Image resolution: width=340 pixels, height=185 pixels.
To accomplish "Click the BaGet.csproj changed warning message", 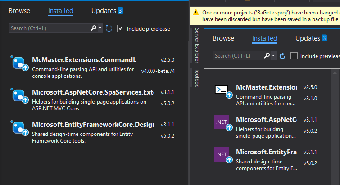I will pos(270,16).
